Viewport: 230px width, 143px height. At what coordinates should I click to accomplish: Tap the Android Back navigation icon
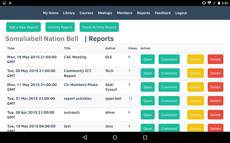[85, 137]
